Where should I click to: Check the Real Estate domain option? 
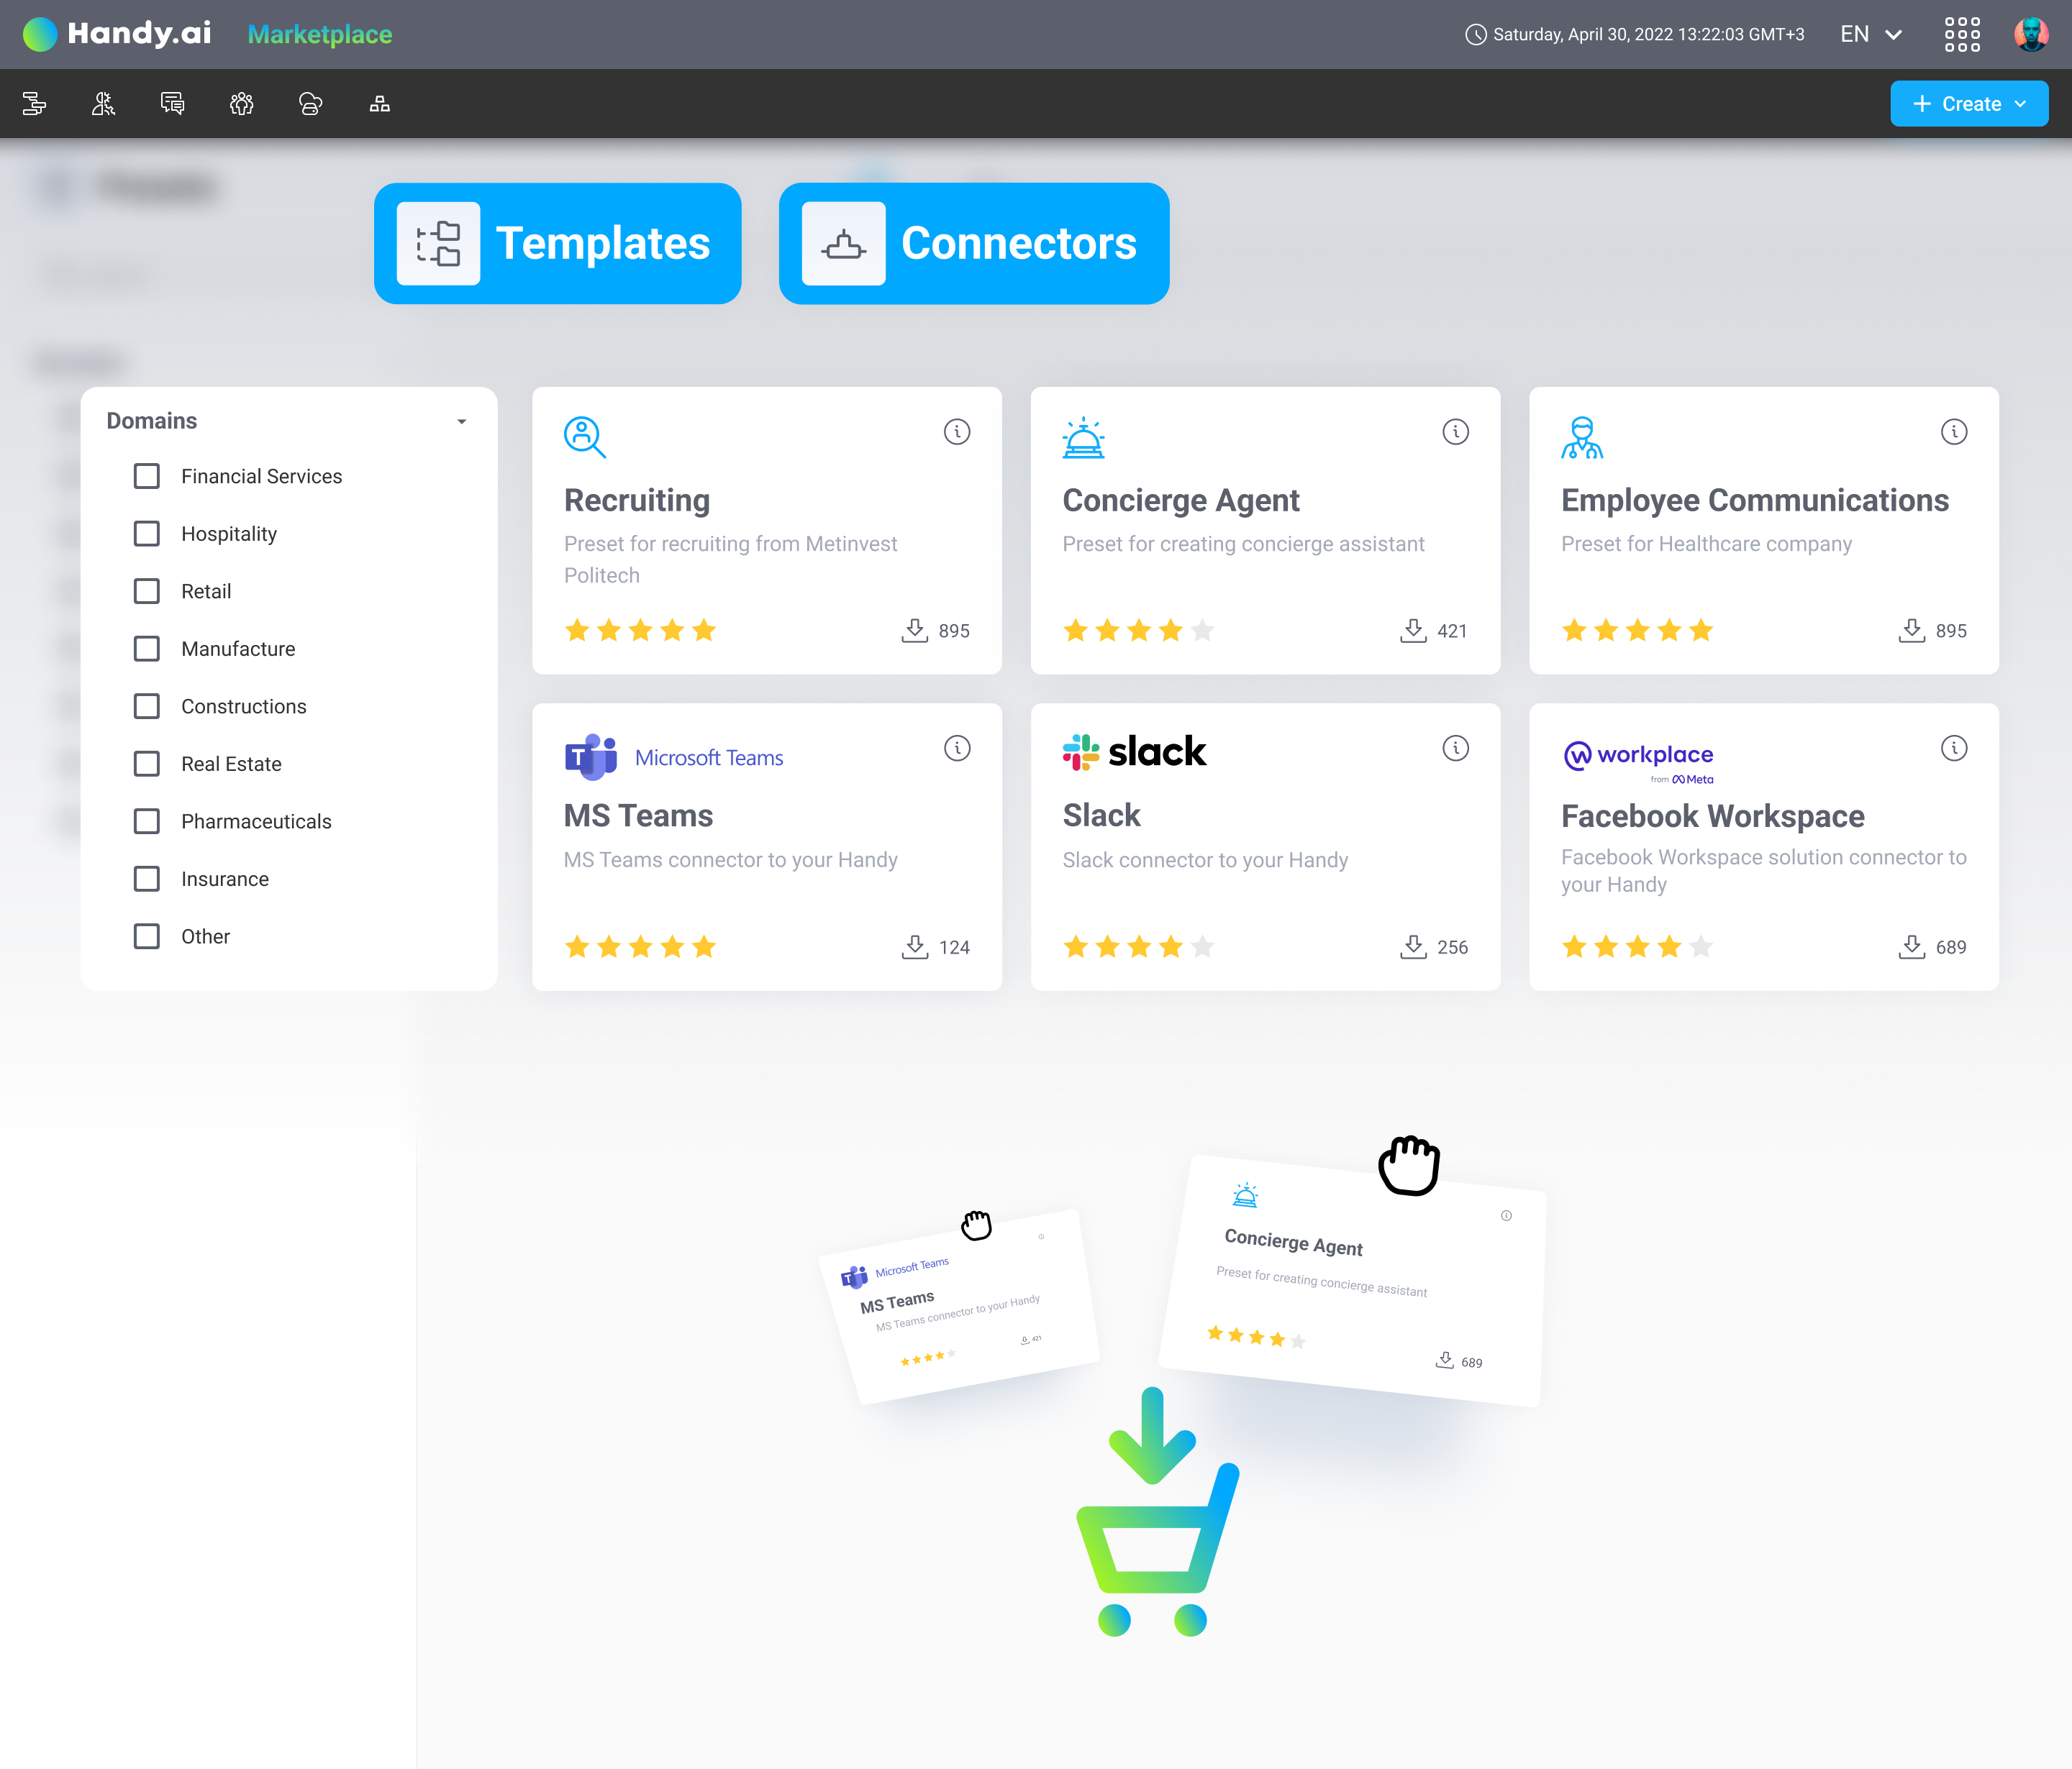tap(147, 764)
